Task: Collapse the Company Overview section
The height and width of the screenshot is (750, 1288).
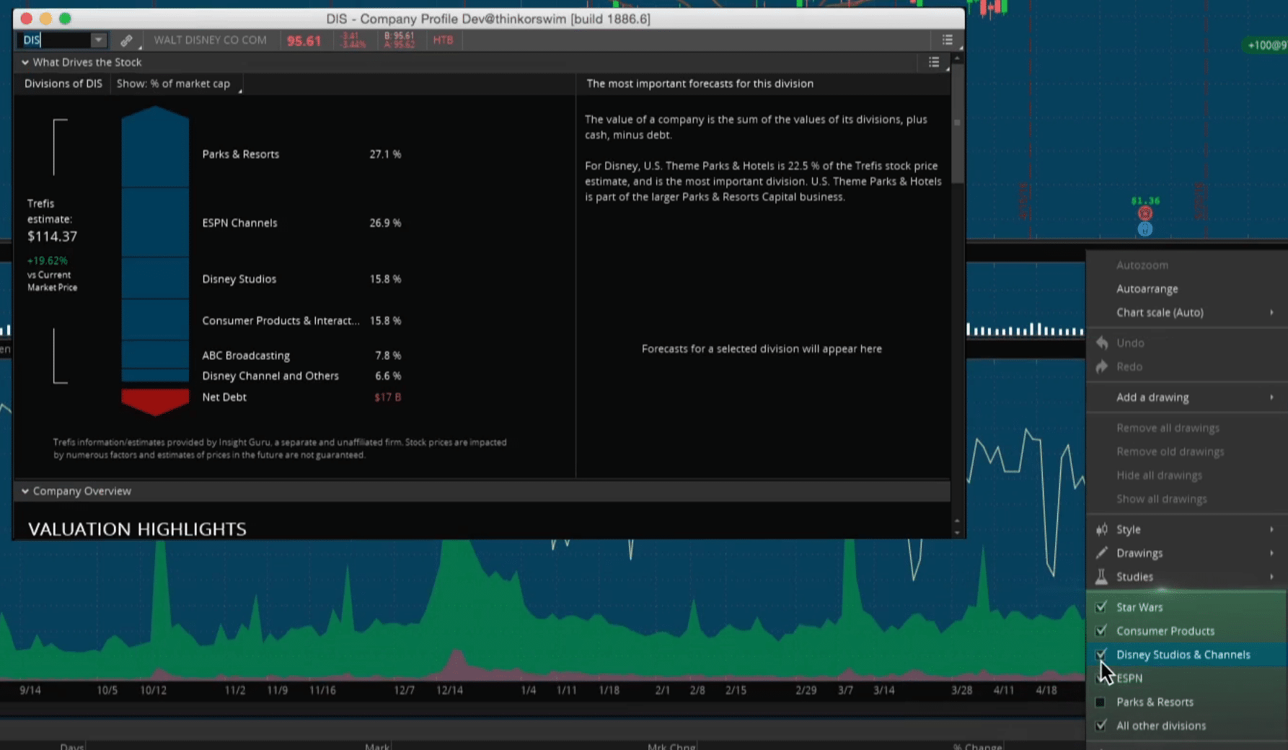Action: pos(25,491)
